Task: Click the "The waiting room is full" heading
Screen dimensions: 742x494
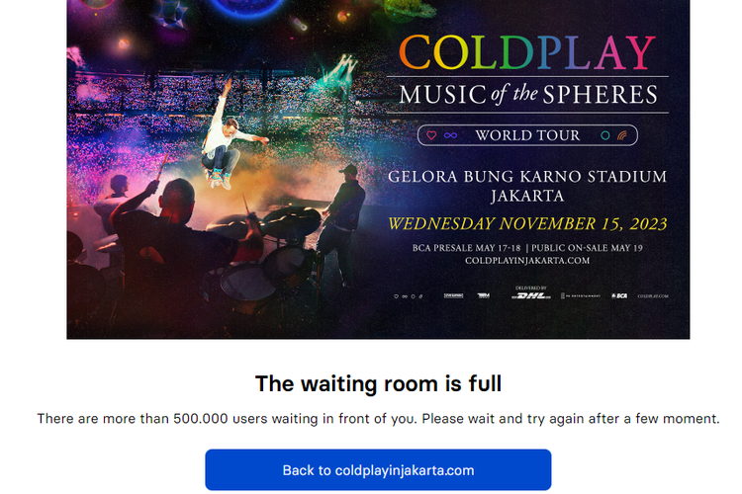Action: point(378,383)
